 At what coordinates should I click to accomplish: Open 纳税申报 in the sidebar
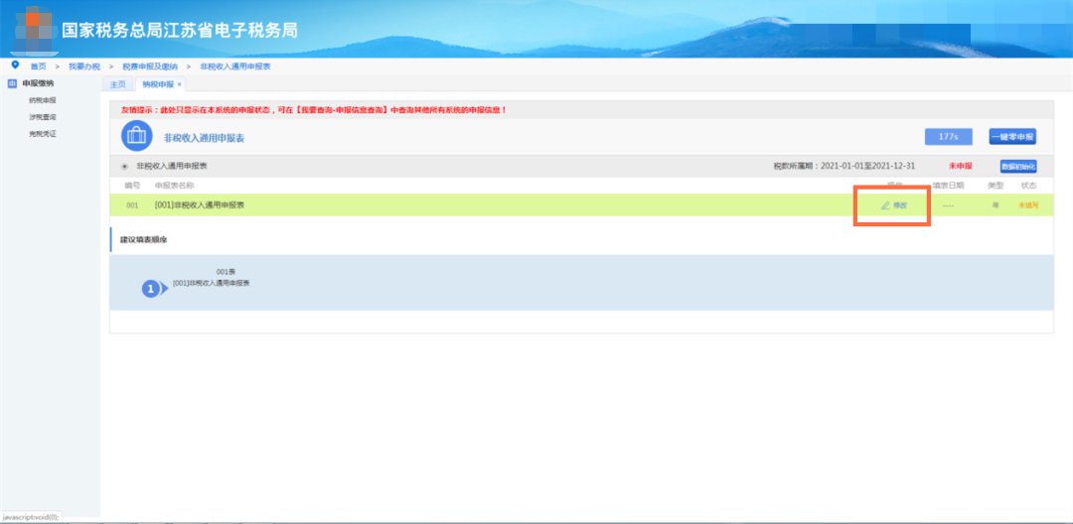click(43, 100)
